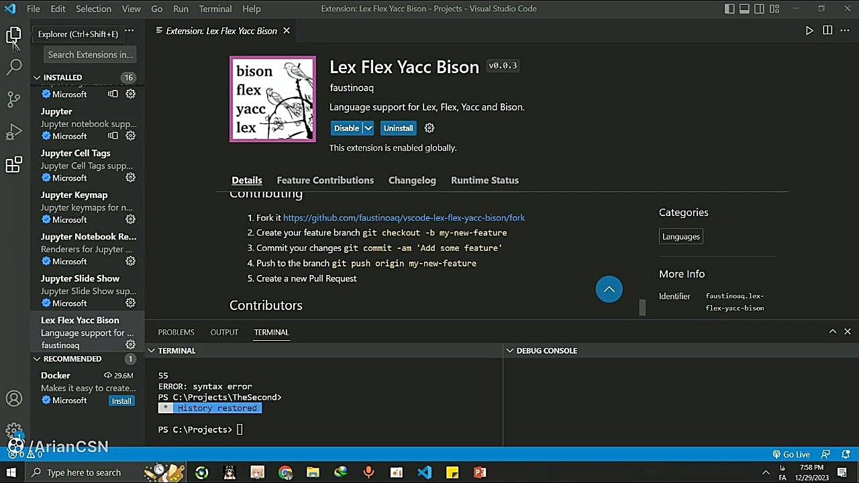Follow the GitHub fork link

point(403,217)
